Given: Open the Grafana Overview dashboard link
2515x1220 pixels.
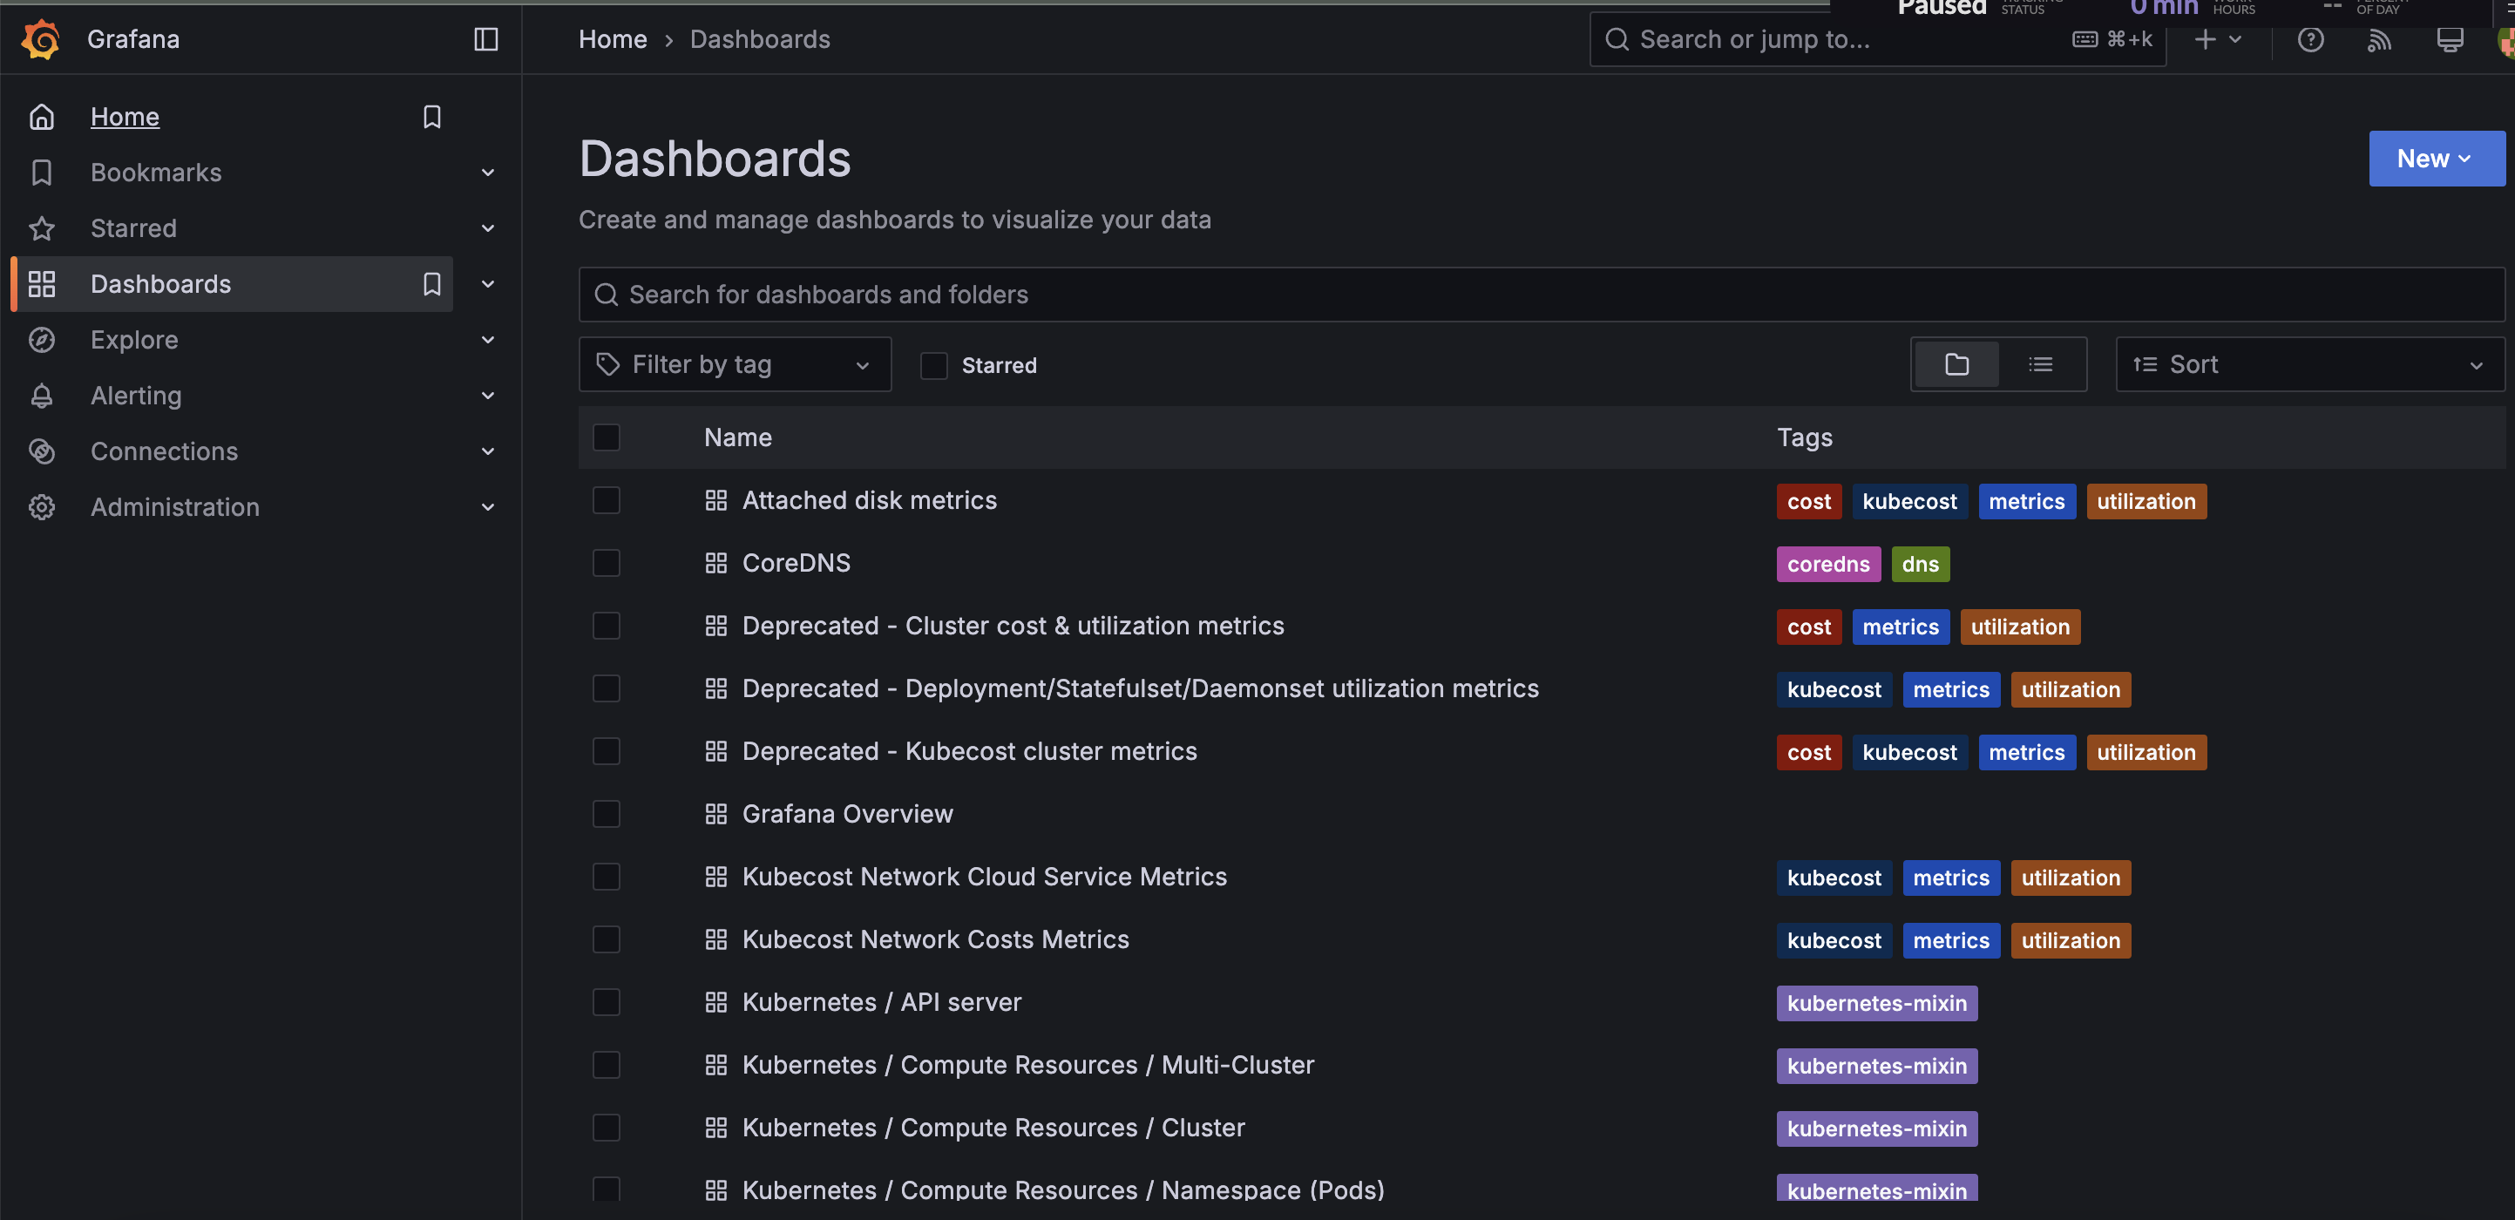Looking at the screenshot, I should [x=846, y=814].
